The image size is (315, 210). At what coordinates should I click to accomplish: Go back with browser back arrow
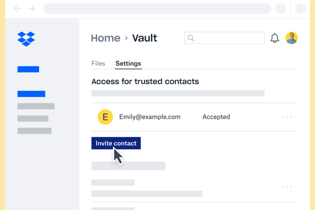point(17,9)
